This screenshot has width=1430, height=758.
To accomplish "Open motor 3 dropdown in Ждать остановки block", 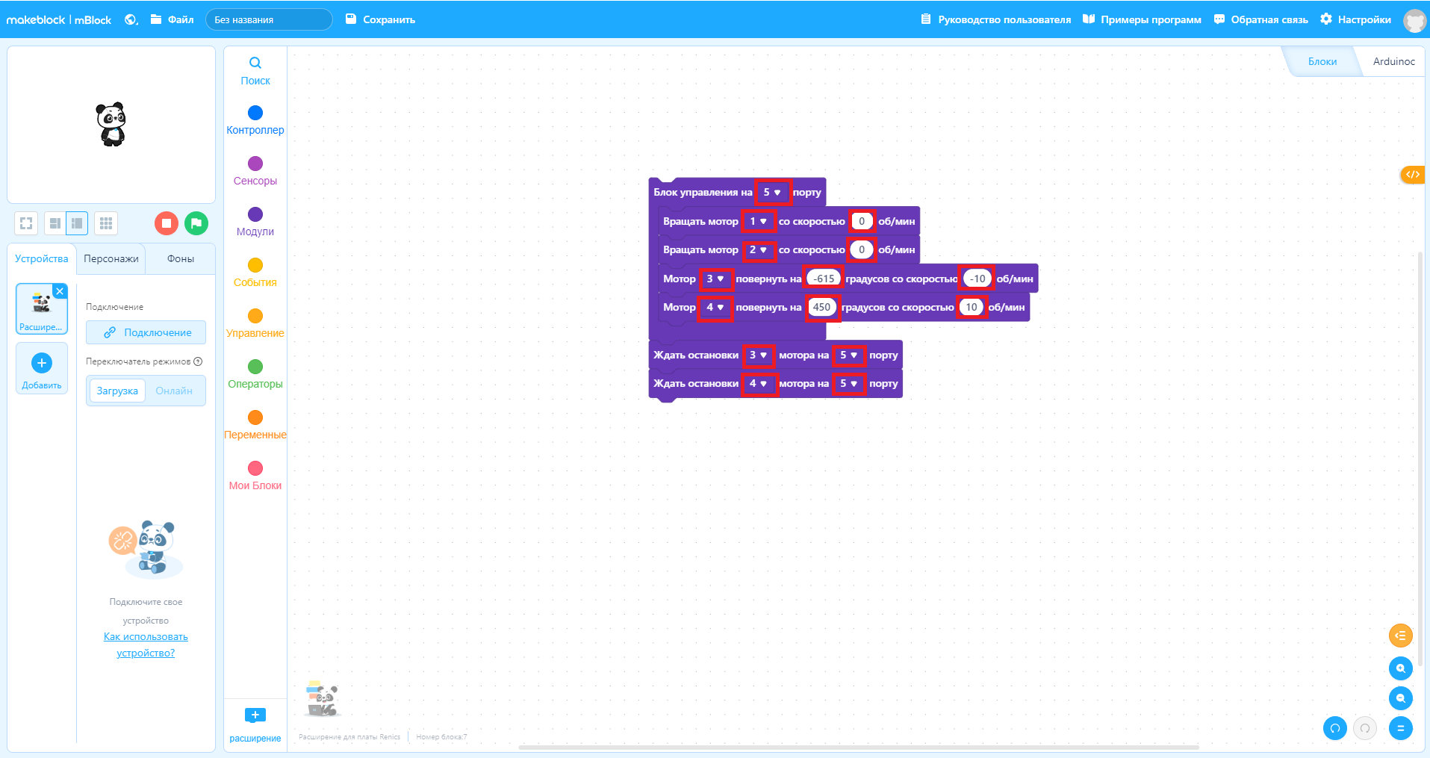I will [x=759, y=355].
